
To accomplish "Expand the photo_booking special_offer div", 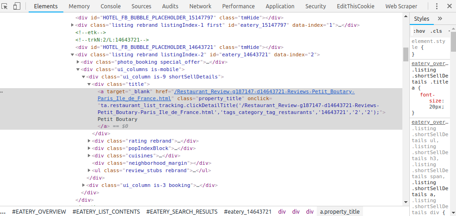I will (78, 62).
